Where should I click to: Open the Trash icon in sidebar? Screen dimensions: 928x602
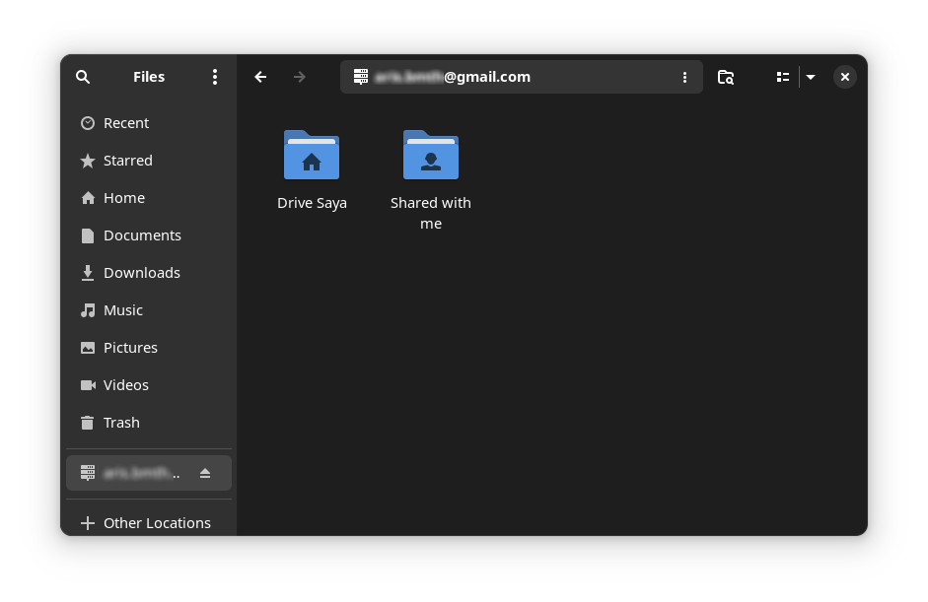[x=88, y=423]
